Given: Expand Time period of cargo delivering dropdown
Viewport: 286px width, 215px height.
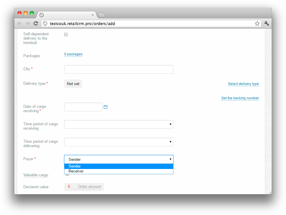Looking at the screenshot, I should 119,142.
